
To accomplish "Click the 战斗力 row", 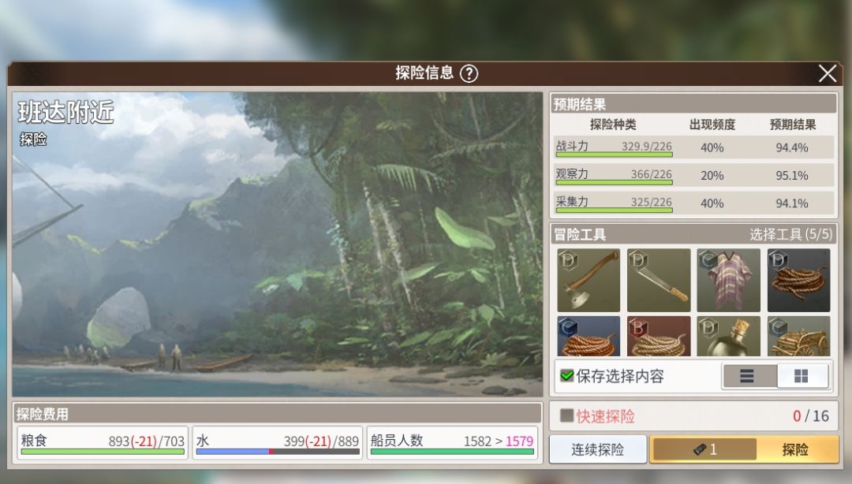I will point(694,147).
